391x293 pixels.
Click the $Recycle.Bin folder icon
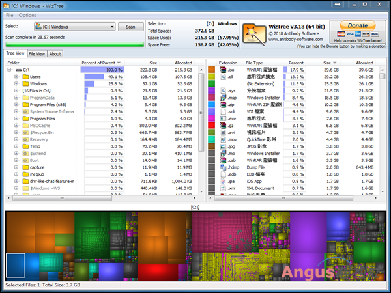pos(25,133)
